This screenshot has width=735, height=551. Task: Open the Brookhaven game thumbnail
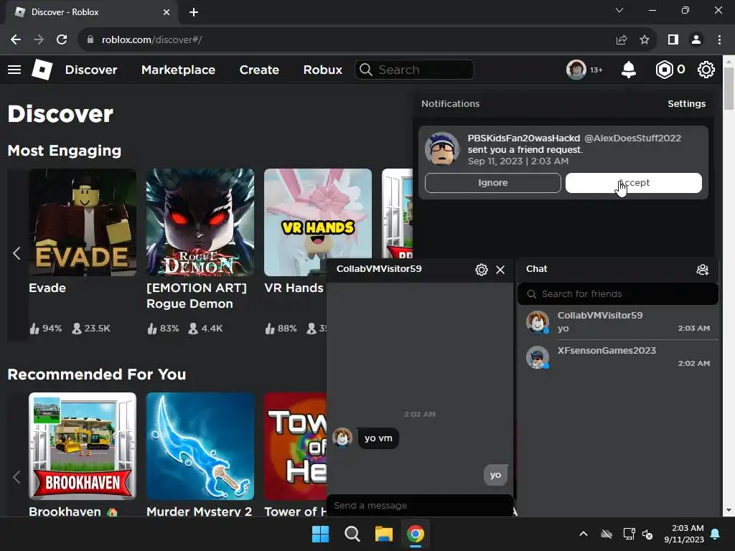click(83, 446)
